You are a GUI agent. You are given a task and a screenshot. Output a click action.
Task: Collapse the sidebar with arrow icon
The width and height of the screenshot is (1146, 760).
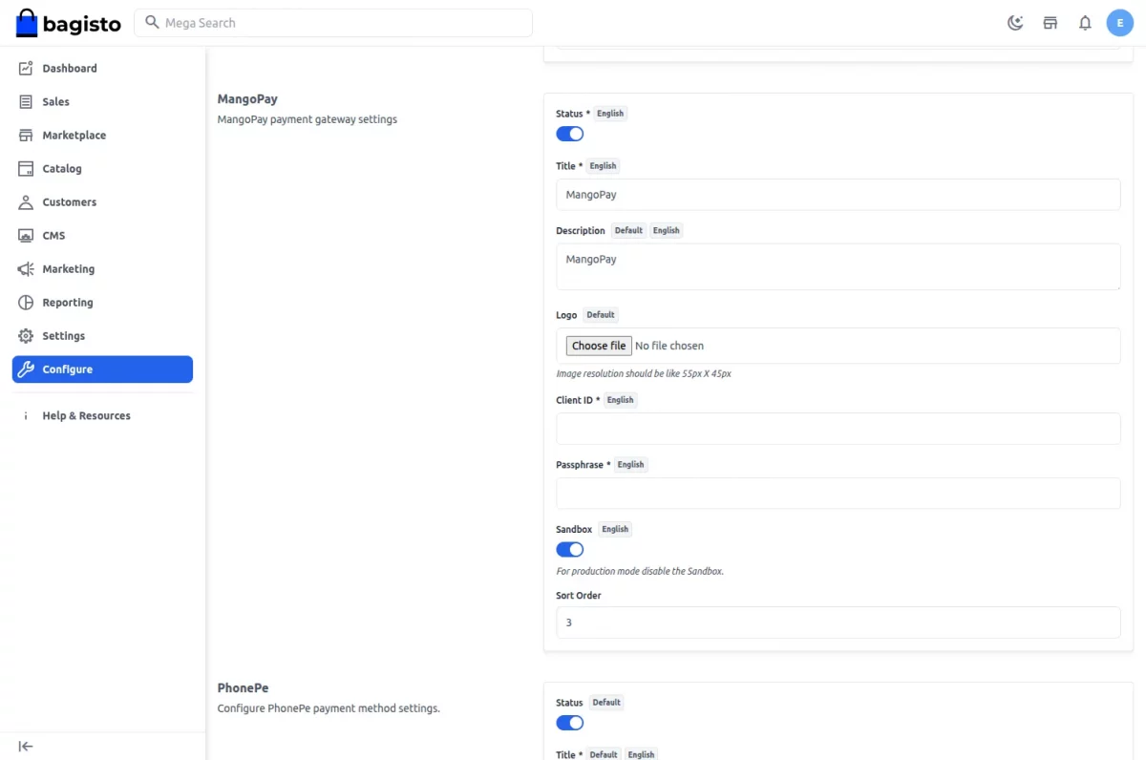(x=26, y=746)
